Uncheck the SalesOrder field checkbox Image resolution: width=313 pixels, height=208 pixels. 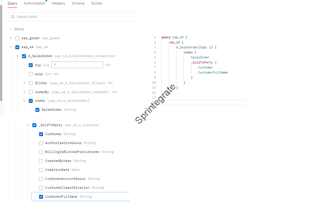click(37, 110)
